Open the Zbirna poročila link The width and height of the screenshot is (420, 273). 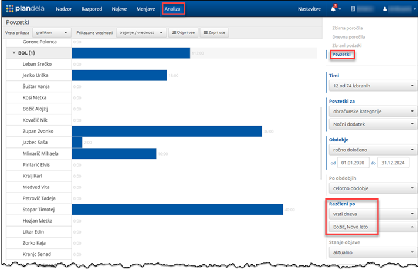coord(347,28)
